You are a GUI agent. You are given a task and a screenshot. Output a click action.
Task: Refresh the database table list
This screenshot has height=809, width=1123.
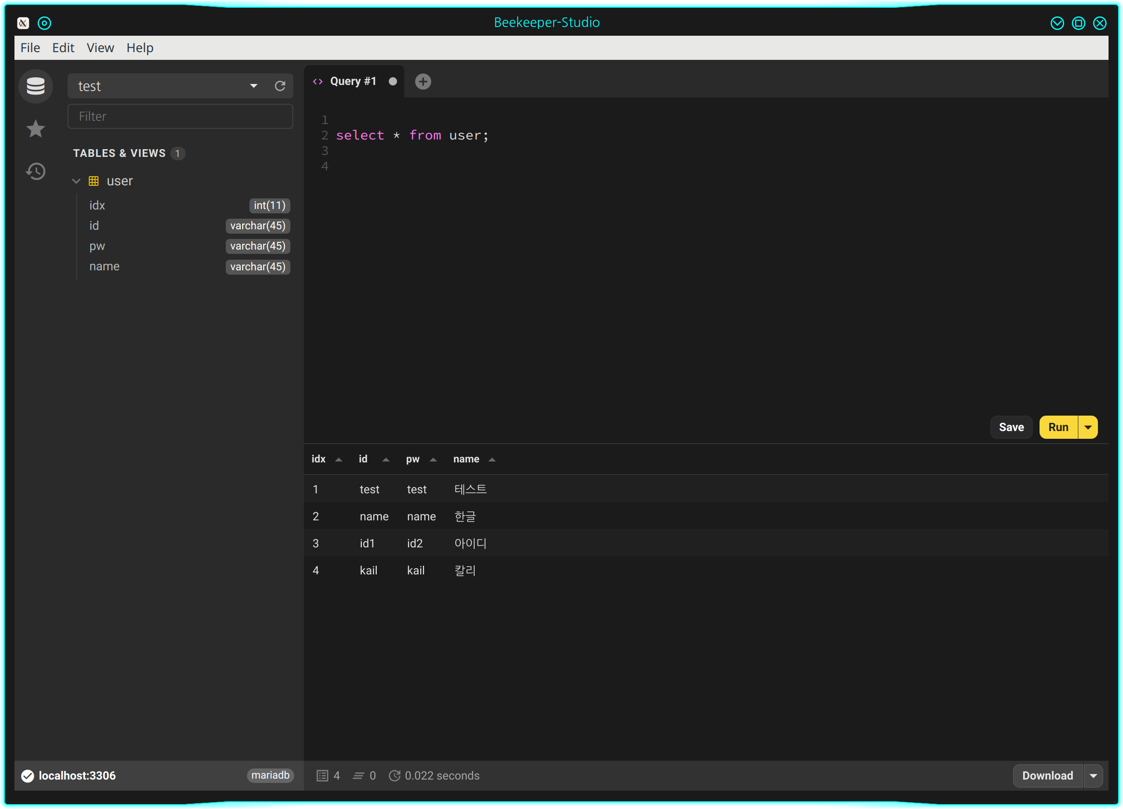click(x=280, y=86)
